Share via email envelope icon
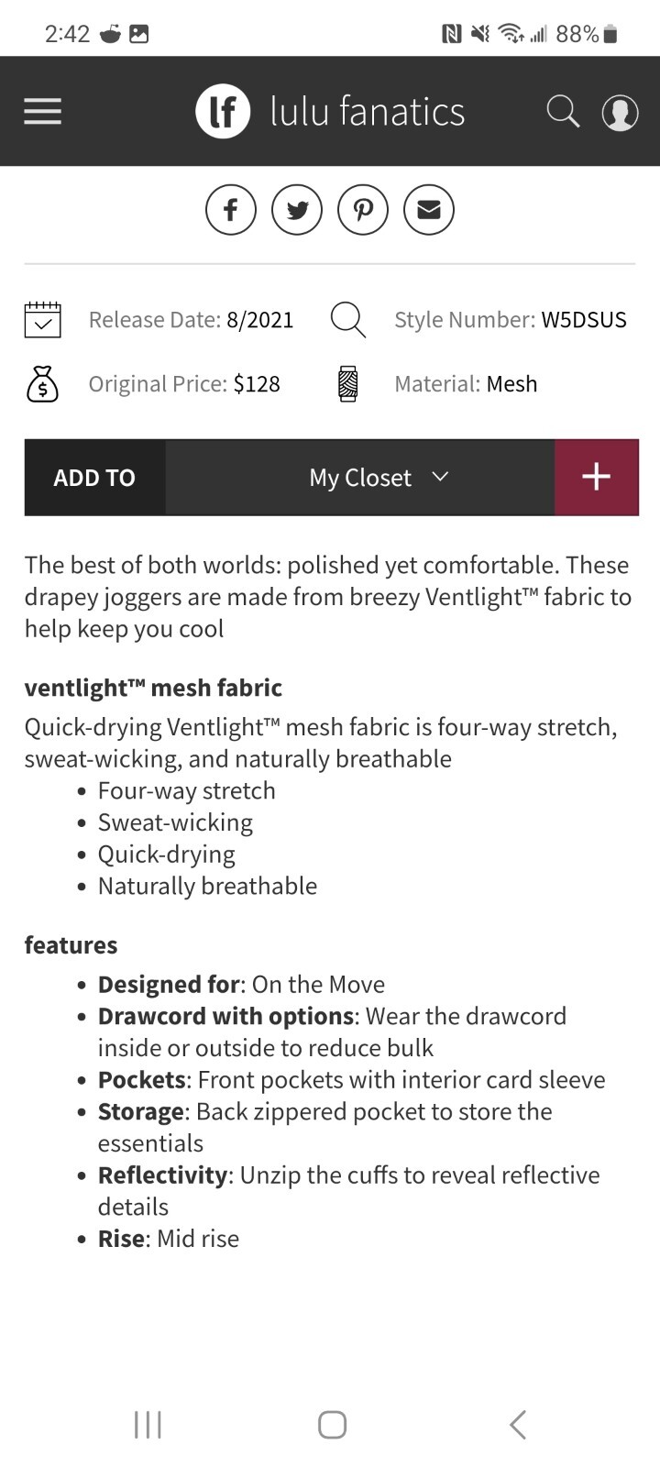Screen dimensions: 660x1467 pos(429,210)
